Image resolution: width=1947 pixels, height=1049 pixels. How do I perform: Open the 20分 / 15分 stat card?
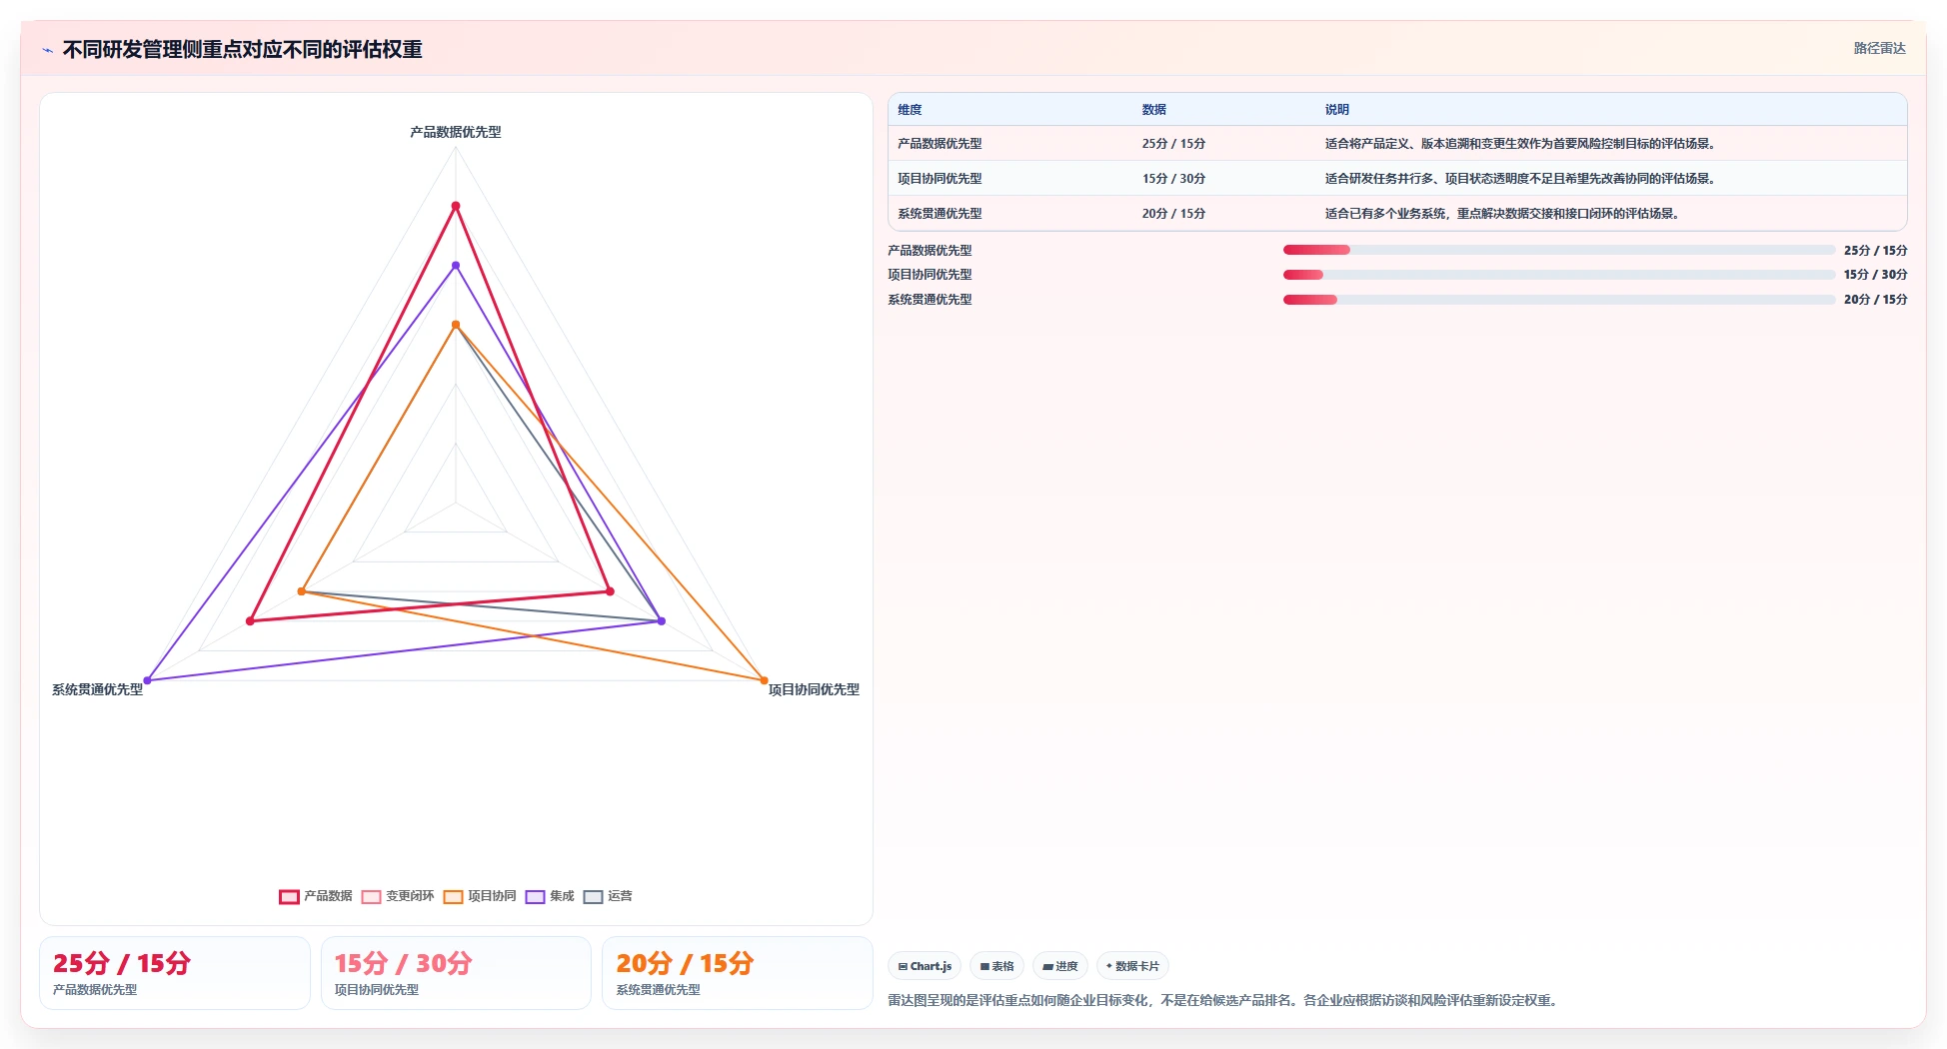point(738,973)
